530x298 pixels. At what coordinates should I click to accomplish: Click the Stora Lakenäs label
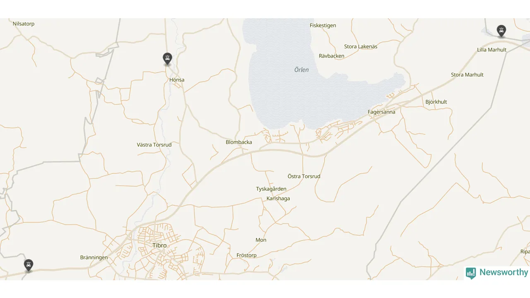click(x=361, y=47)
